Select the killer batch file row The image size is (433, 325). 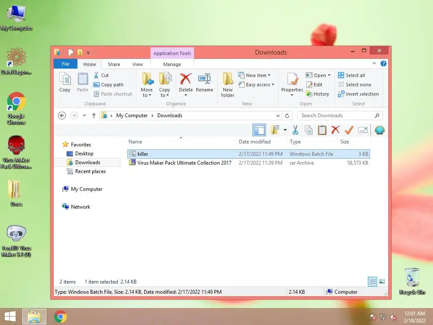click(x=248, y=154)
